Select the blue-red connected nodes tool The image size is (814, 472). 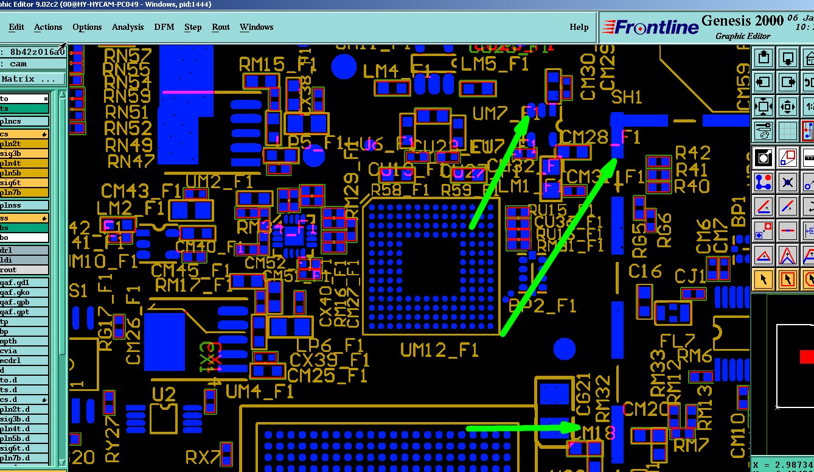(764, 182)
